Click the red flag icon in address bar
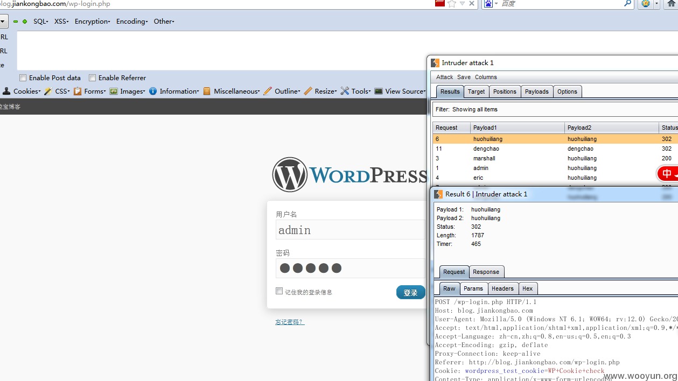This screenshot has width=678, height=381. tap(439, 3)
